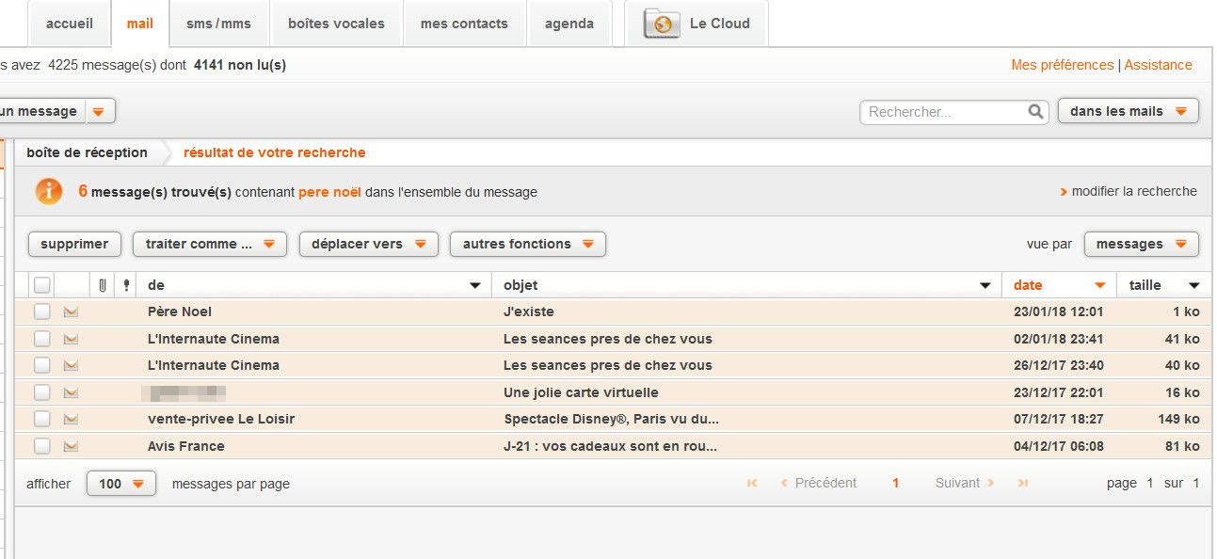Viewport: 1217px width, 559px height.
Task: Tick checkbox for Une jolie carte virtuelle
Action: pyautogui.click(x=42, y=392)
